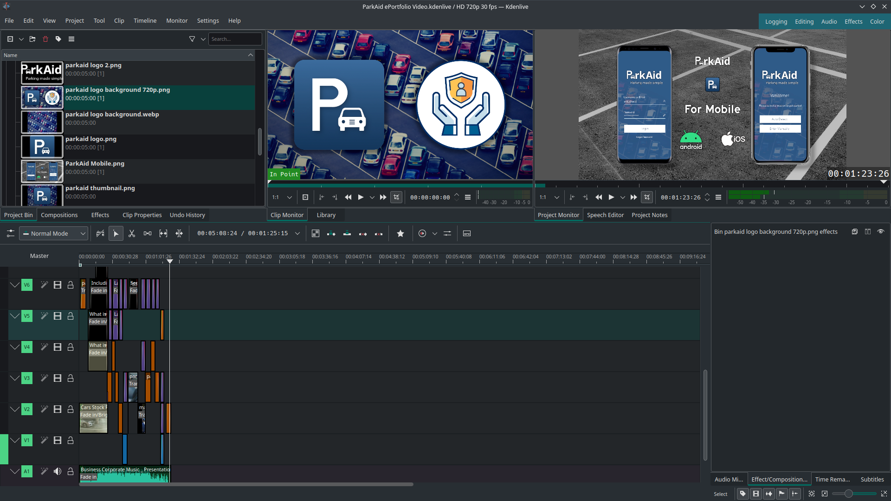
Task: Open Clip Monitor 1:1 zoom dropdown
Action: [x=282, y=197]
